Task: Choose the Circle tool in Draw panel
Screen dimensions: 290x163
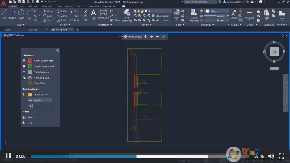Action: [x=21, y=14]
